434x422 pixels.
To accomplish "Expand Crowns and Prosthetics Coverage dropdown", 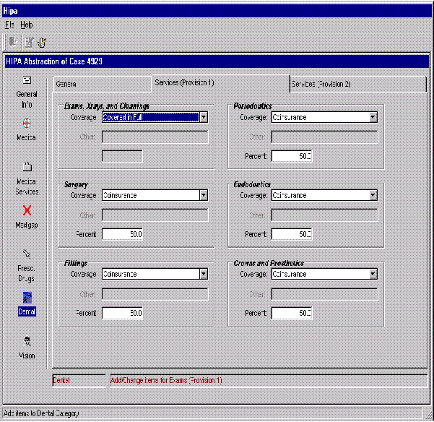I will (373, 275).
